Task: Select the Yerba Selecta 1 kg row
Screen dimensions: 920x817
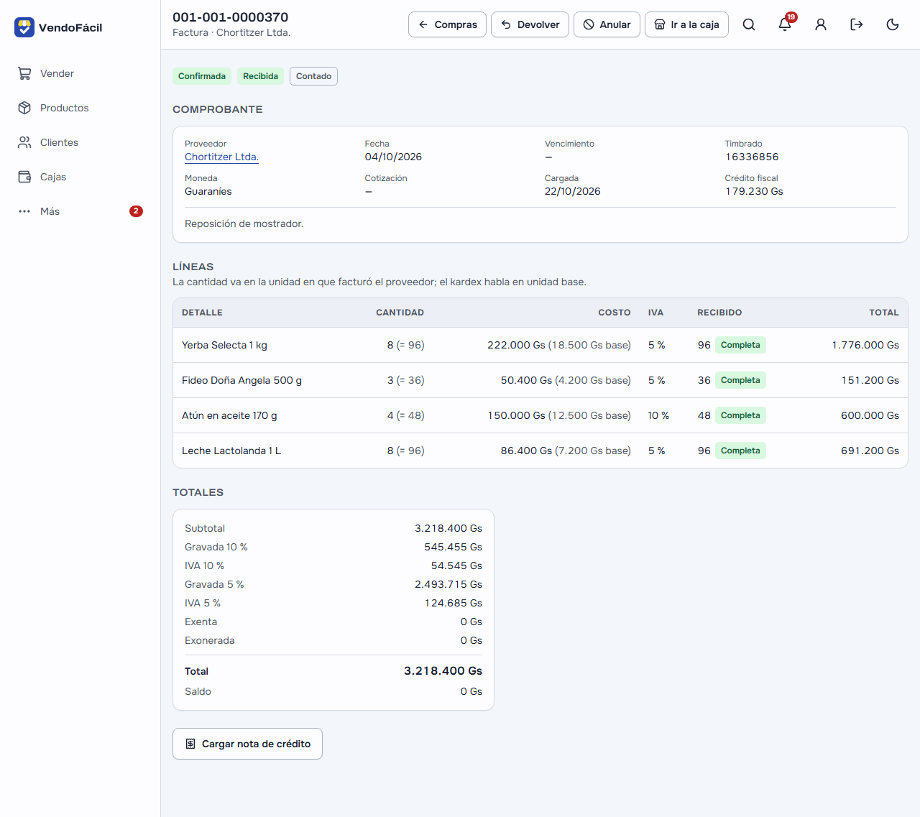Action: pyautogui.click(x=540, y=345)
